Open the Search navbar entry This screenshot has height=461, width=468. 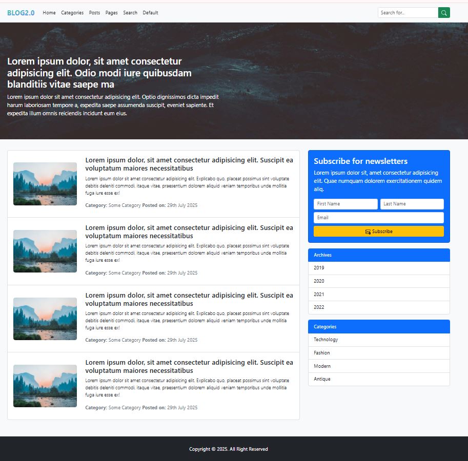tap(130, 12)
